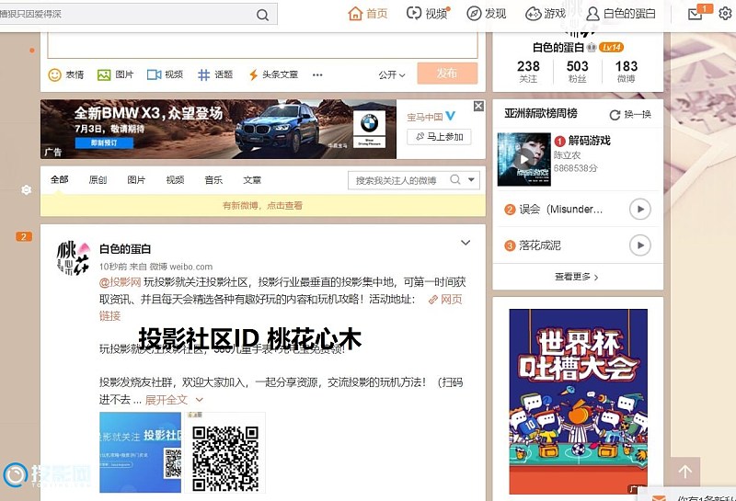This screenshot has height=501, width=736.
Task: Click the left sidebar gear icon
Action: (x=27, y=190)
